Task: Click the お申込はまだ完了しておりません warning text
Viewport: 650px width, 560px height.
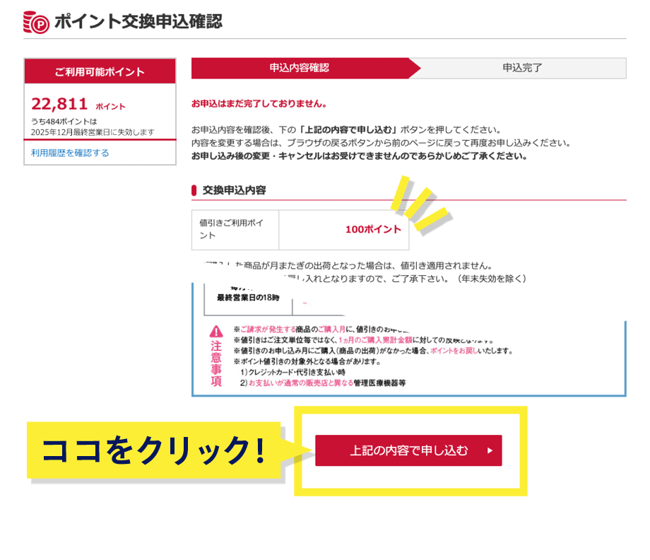Action: (x=259, y=104)
